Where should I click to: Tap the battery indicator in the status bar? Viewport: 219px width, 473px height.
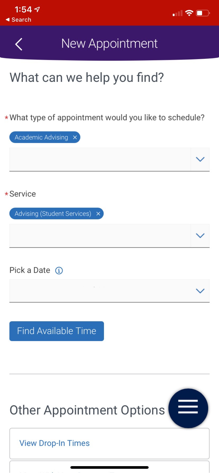click(202, 13)
